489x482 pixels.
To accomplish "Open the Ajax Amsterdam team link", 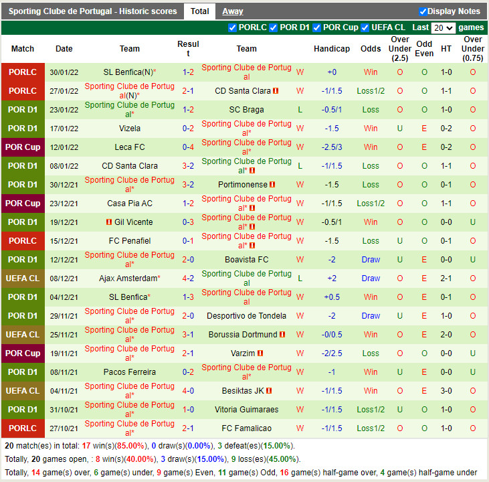I will tap(128, 278).
